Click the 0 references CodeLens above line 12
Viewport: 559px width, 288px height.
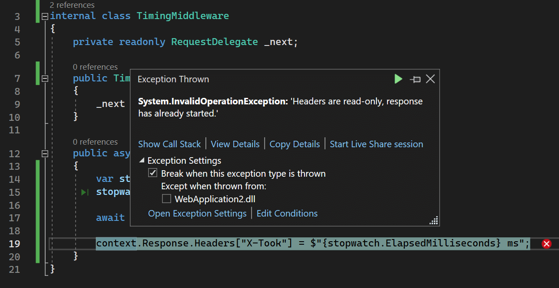click(x=96, y=142)
